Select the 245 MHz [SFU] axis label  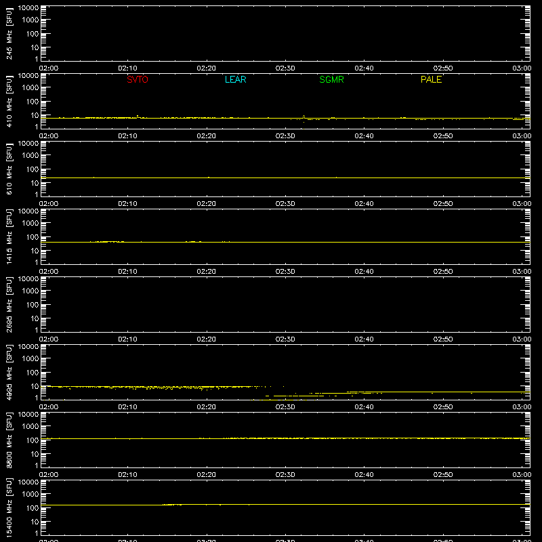[9, 33]
